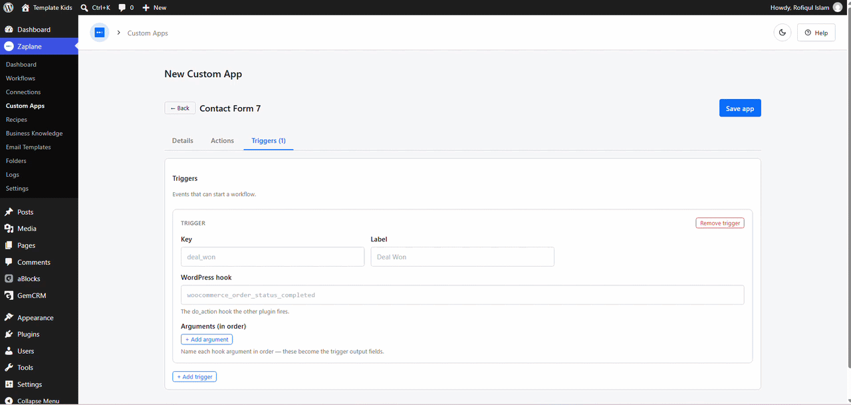Go back with the Back button
This screenshot has width=851, height=405.
pyautogui.click(x=180, y=108)
